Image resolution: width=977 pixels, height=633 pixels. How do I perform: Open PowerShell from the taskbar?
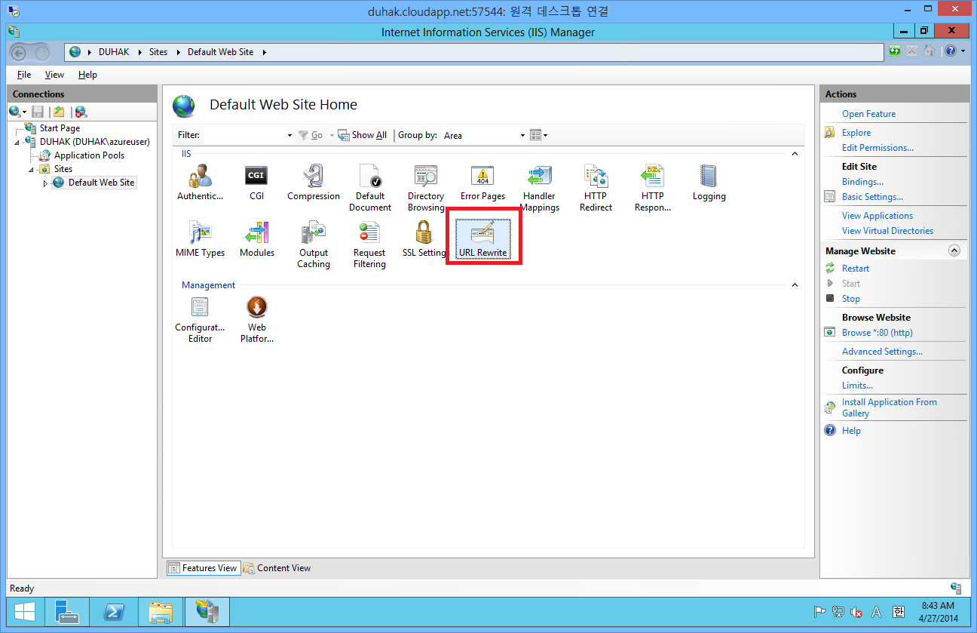(113, 612)
